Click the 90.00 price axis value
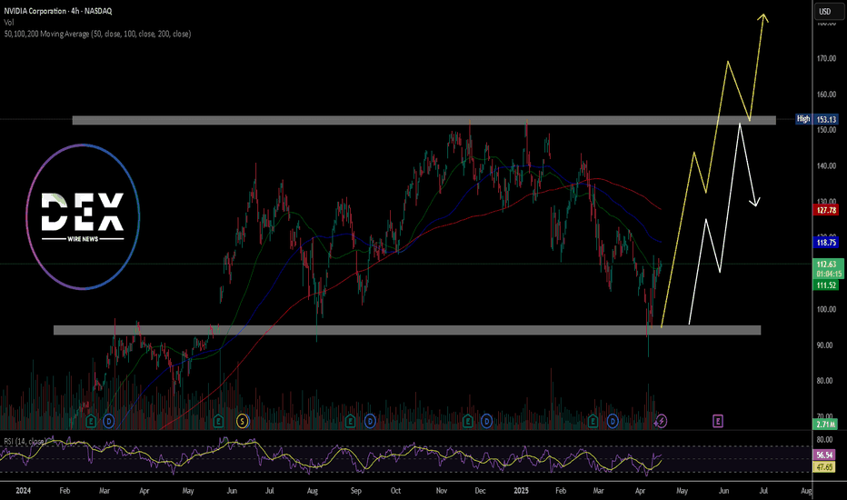Viewport: 847px width, 500px height. click(825, 345)
